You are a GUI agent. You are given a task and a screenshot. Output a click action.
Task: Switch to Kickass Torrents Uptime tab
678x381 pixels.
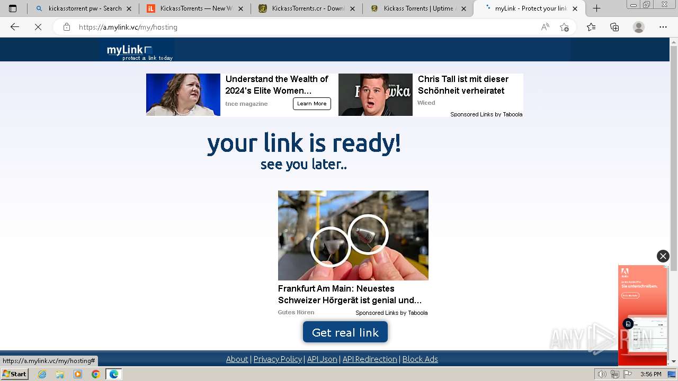pyautogui.click(x=418, y=8)
